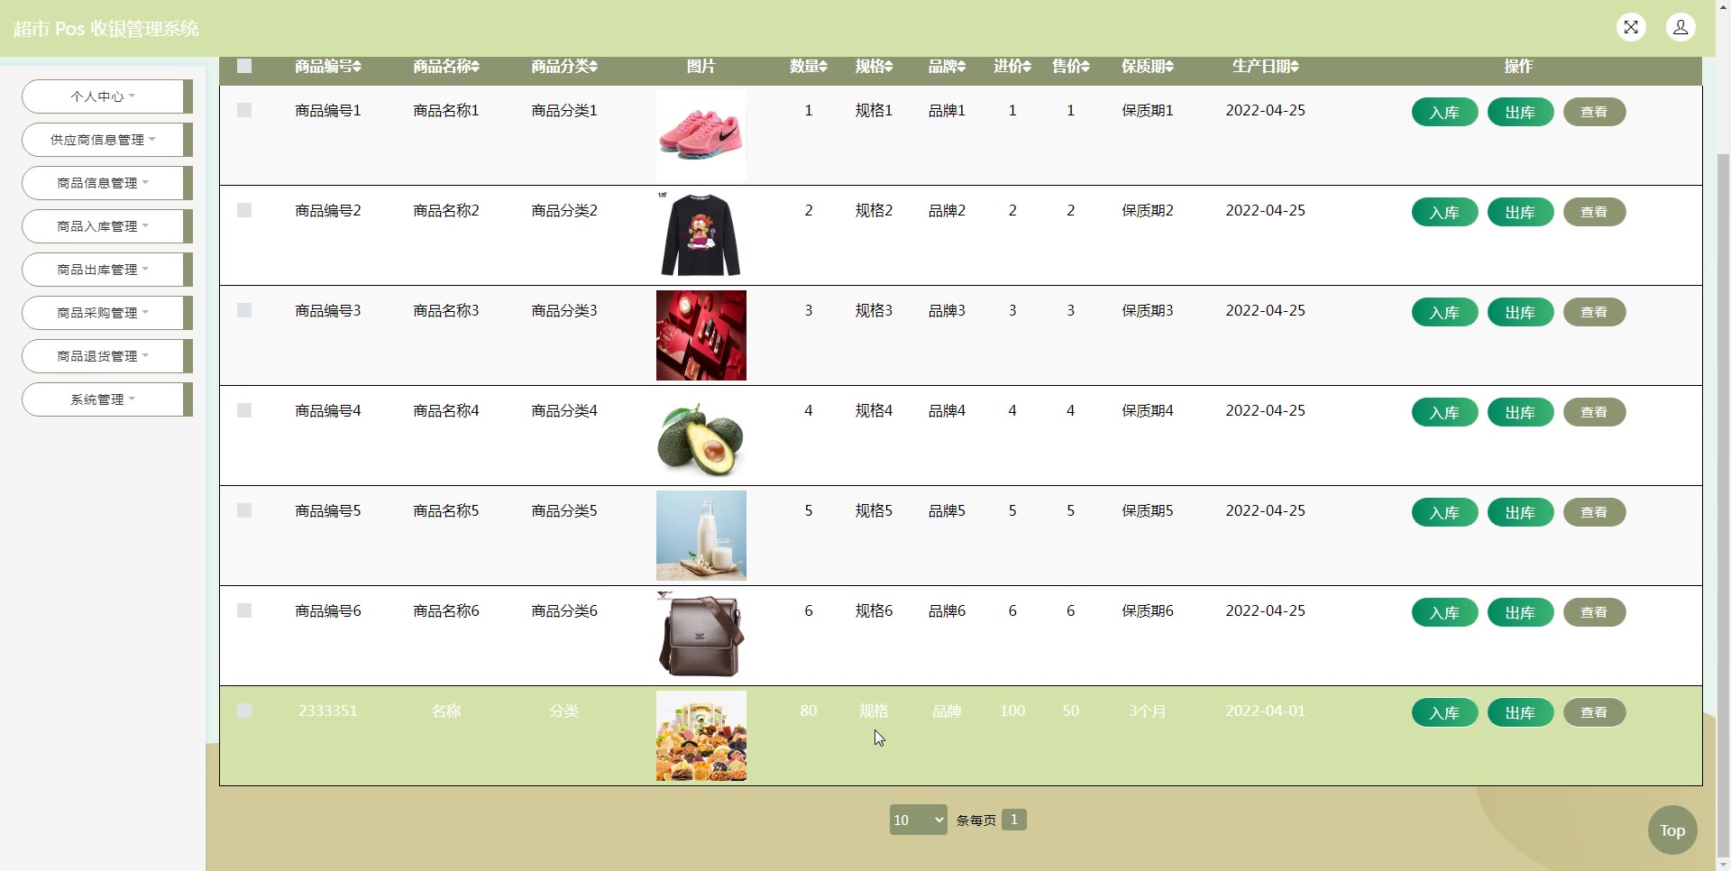Click 出库 button for 商品编号2
Image resolution: width=1731 pixels, height=871 pixels.
(1520, 212)
